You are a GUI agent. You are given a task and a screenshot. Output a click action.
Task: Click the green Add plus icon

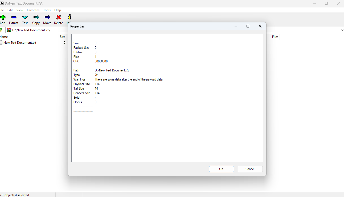point(3,18)
